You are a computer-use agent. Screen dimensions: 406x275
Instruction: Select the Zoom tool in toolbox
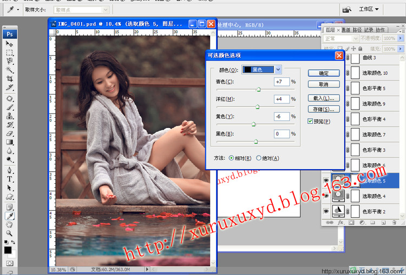tap(10, 233)
